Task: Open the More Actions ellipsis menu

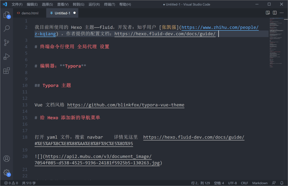Action: pos(282,13)
